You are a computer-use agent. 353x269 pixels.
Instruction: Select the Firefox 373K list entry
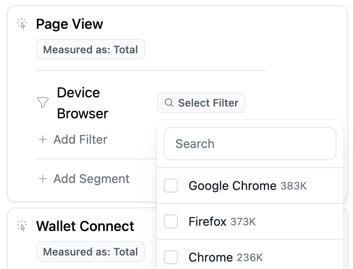(250, 221)
